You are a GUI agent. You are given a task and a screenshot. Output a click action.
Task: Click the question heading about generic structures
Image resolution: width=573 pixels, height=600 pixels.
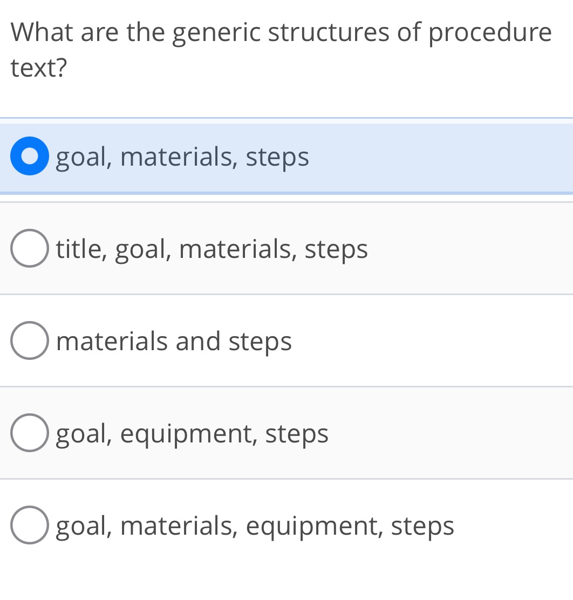point(281,50)
